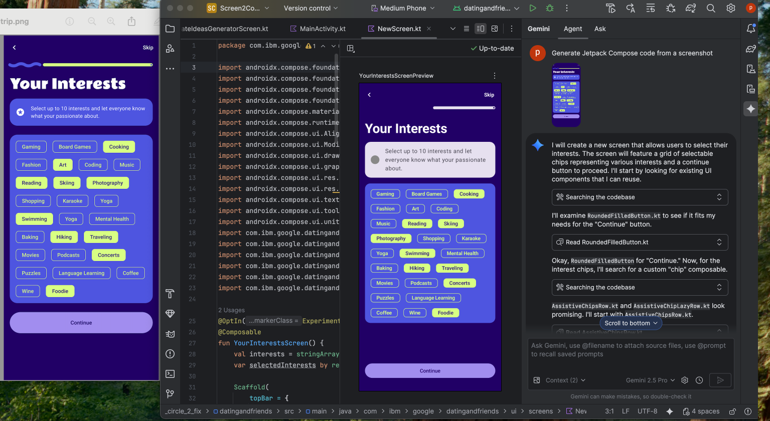Viewport: 770px width, 421px height.
Task: Click screens in the status bar breadcrumb
Action: tap(541, 411)
